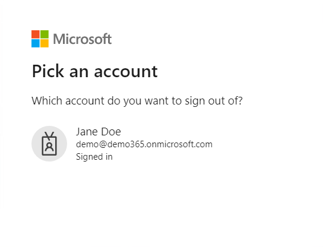323x247 pixels.
Task: Select the Jane Doe account name
Action: 99,132
